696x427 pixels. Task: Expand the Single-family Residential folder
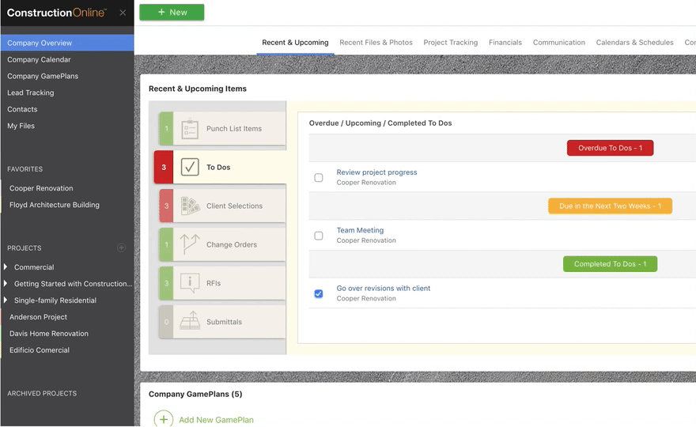[6, 300]
